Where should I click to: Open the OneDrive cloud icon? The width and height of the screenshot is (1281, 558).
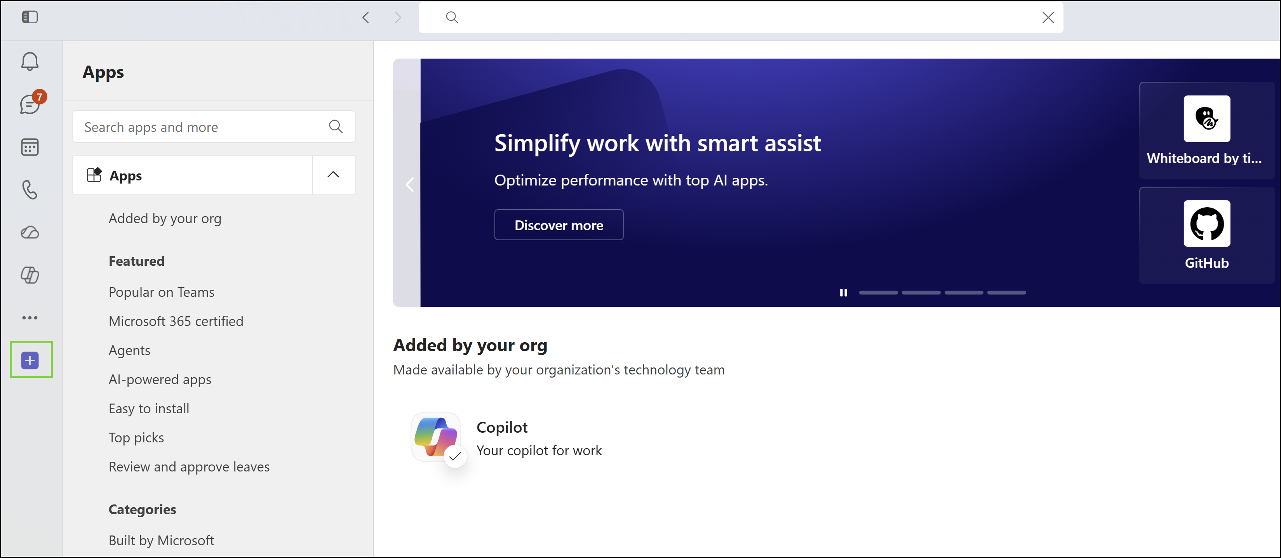(x=30, y=232)
